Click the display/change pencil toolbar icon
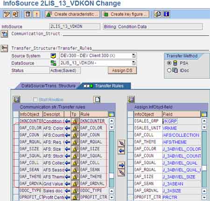This screenshot has height=201, width=210. [7, 14]
